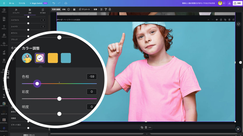
Task: Open the D-ID AI Presenters sidebar app
Action: (4, 121)
